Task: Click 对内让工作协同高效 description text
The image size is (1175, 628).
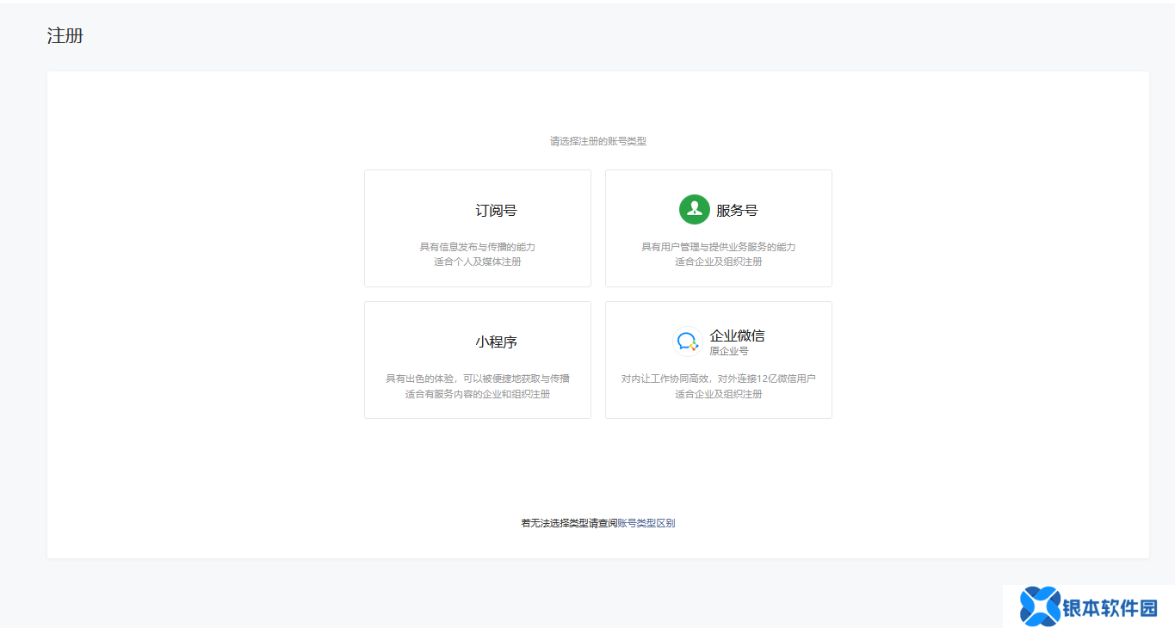Action: click(718, 379)
